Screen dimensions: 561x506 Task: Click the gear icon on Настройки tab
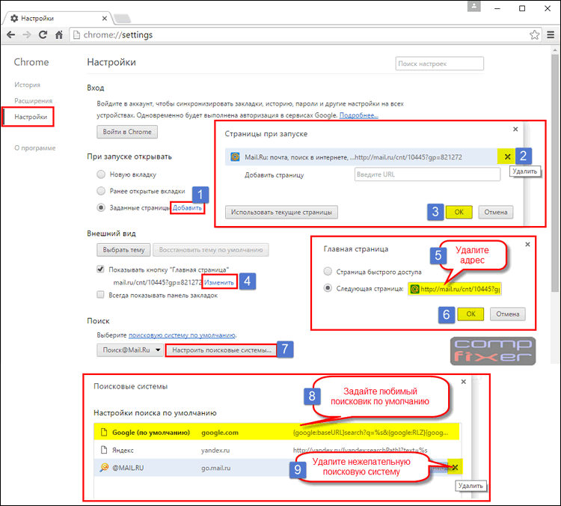pyautogui.click(x=14, y=18)
